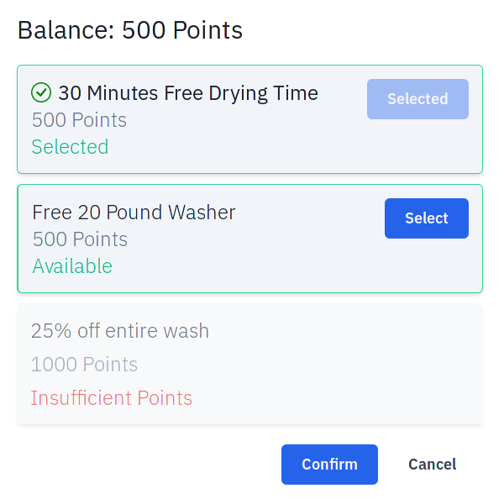Click the green Selected status text
Screen dimensions: 504x504
click(x=70, y=147)
